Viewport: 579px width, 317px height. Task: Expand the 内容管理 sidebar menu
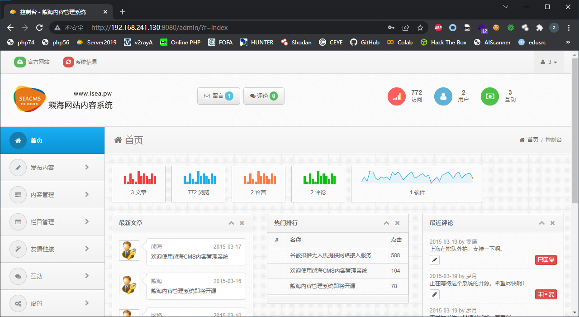(52, 195)
